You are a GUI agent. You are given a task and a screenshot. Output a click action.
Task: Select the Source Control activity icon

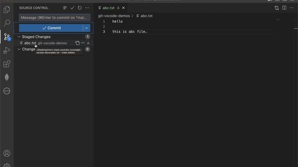(7, 37)
